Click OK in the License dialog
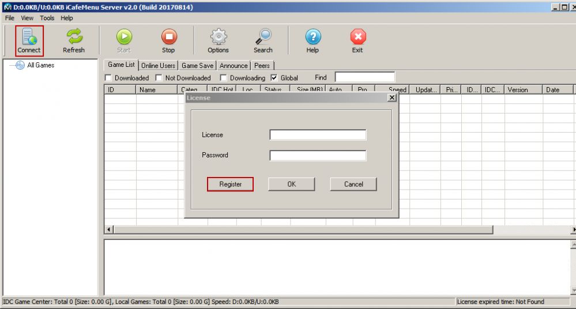The image size is (576, 309). (291, 184)
